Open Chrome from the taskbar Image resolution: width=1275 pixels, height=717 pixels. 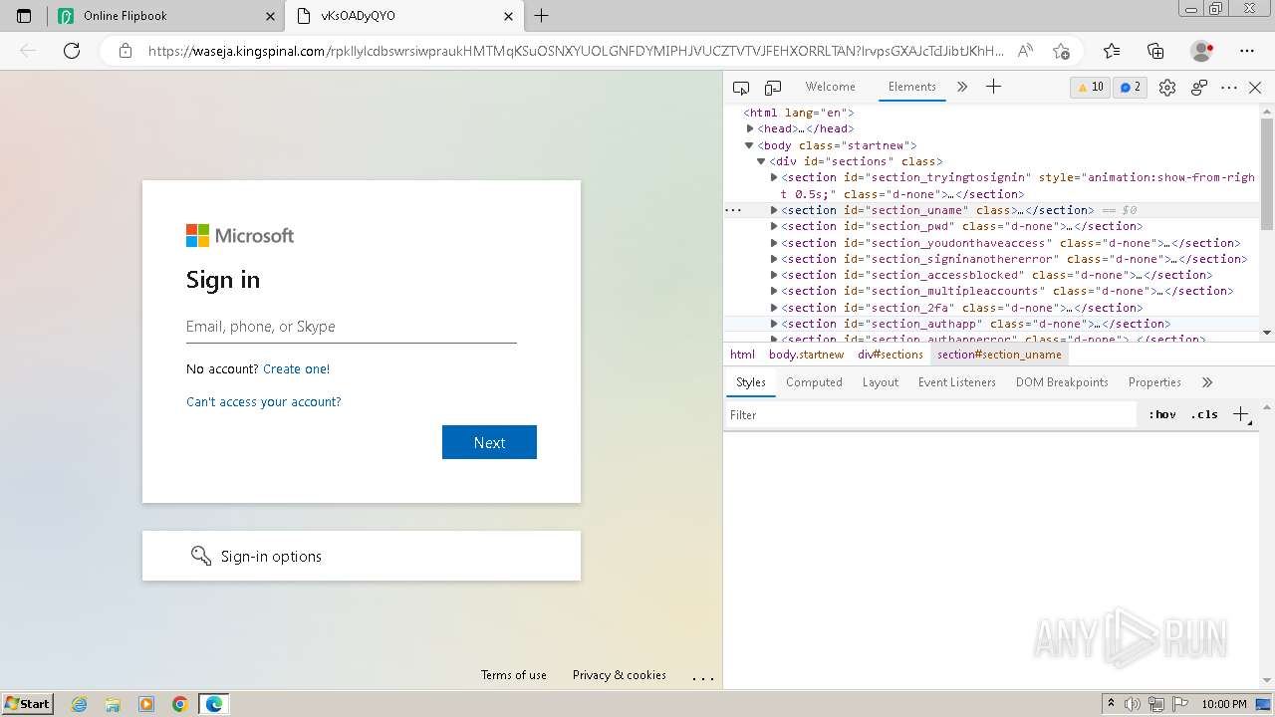(x=180, y=704)
